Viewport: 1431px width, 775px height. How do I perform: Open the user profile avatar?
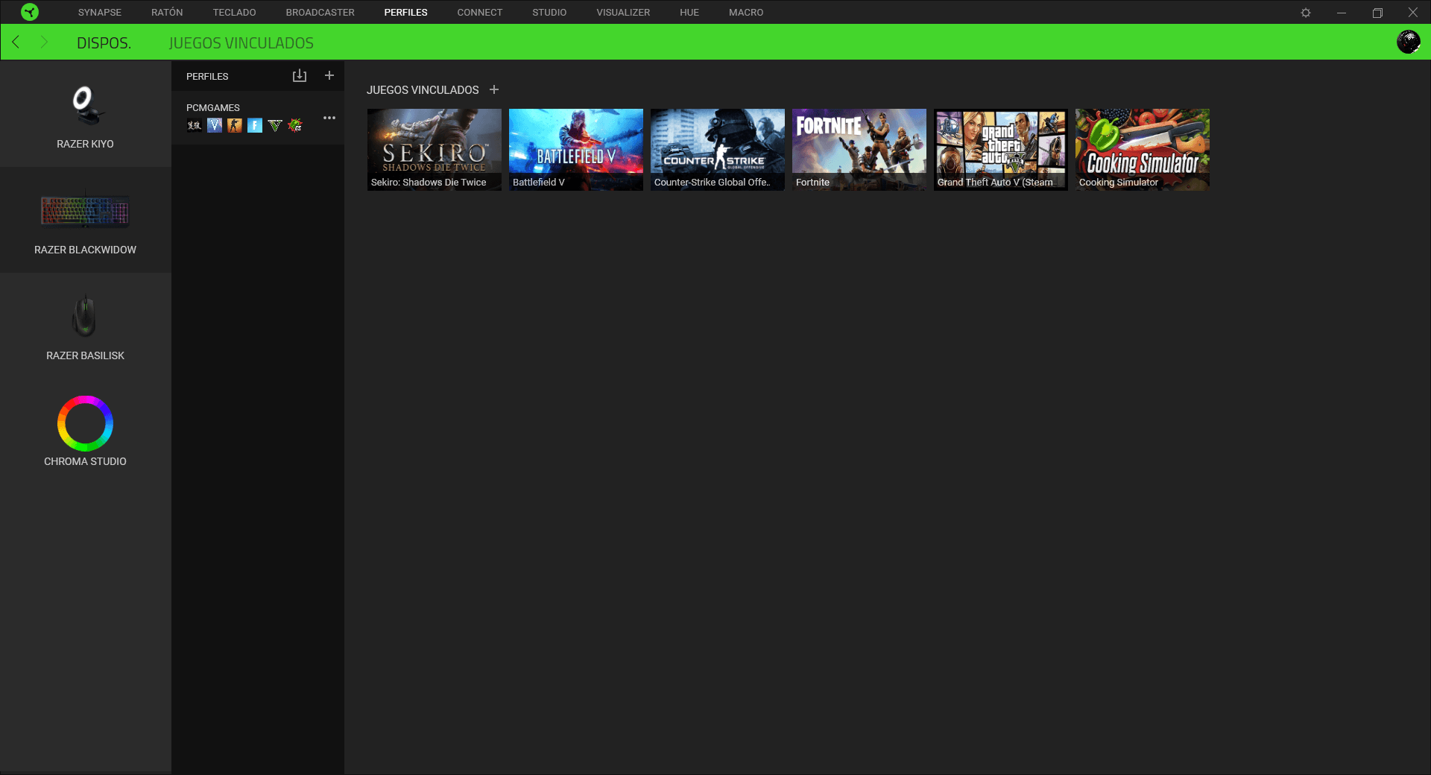[1408, 42]
